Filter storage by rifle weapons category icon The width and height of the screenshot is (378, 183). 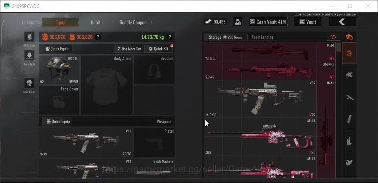[x=349, y=97]
